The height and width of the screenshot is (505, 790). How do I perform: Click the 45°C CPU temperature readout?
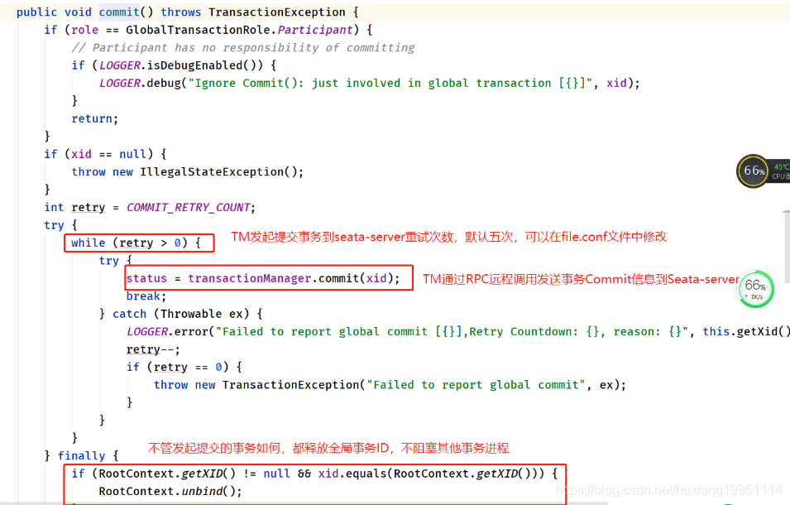[x=782, y=167]
